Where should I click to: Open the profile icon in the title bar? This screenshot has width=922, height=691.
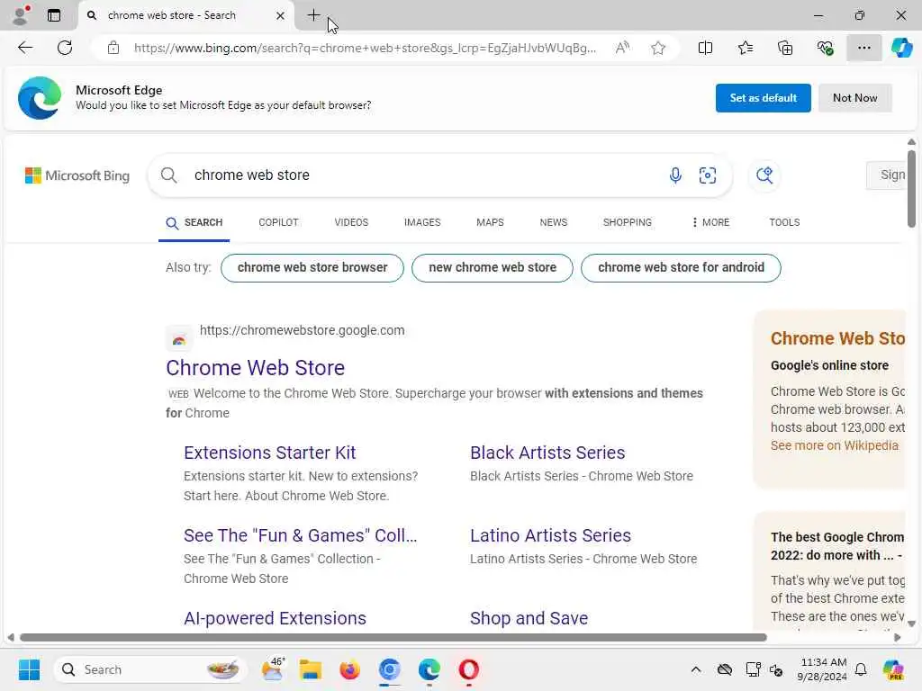[x=22, y=15]
